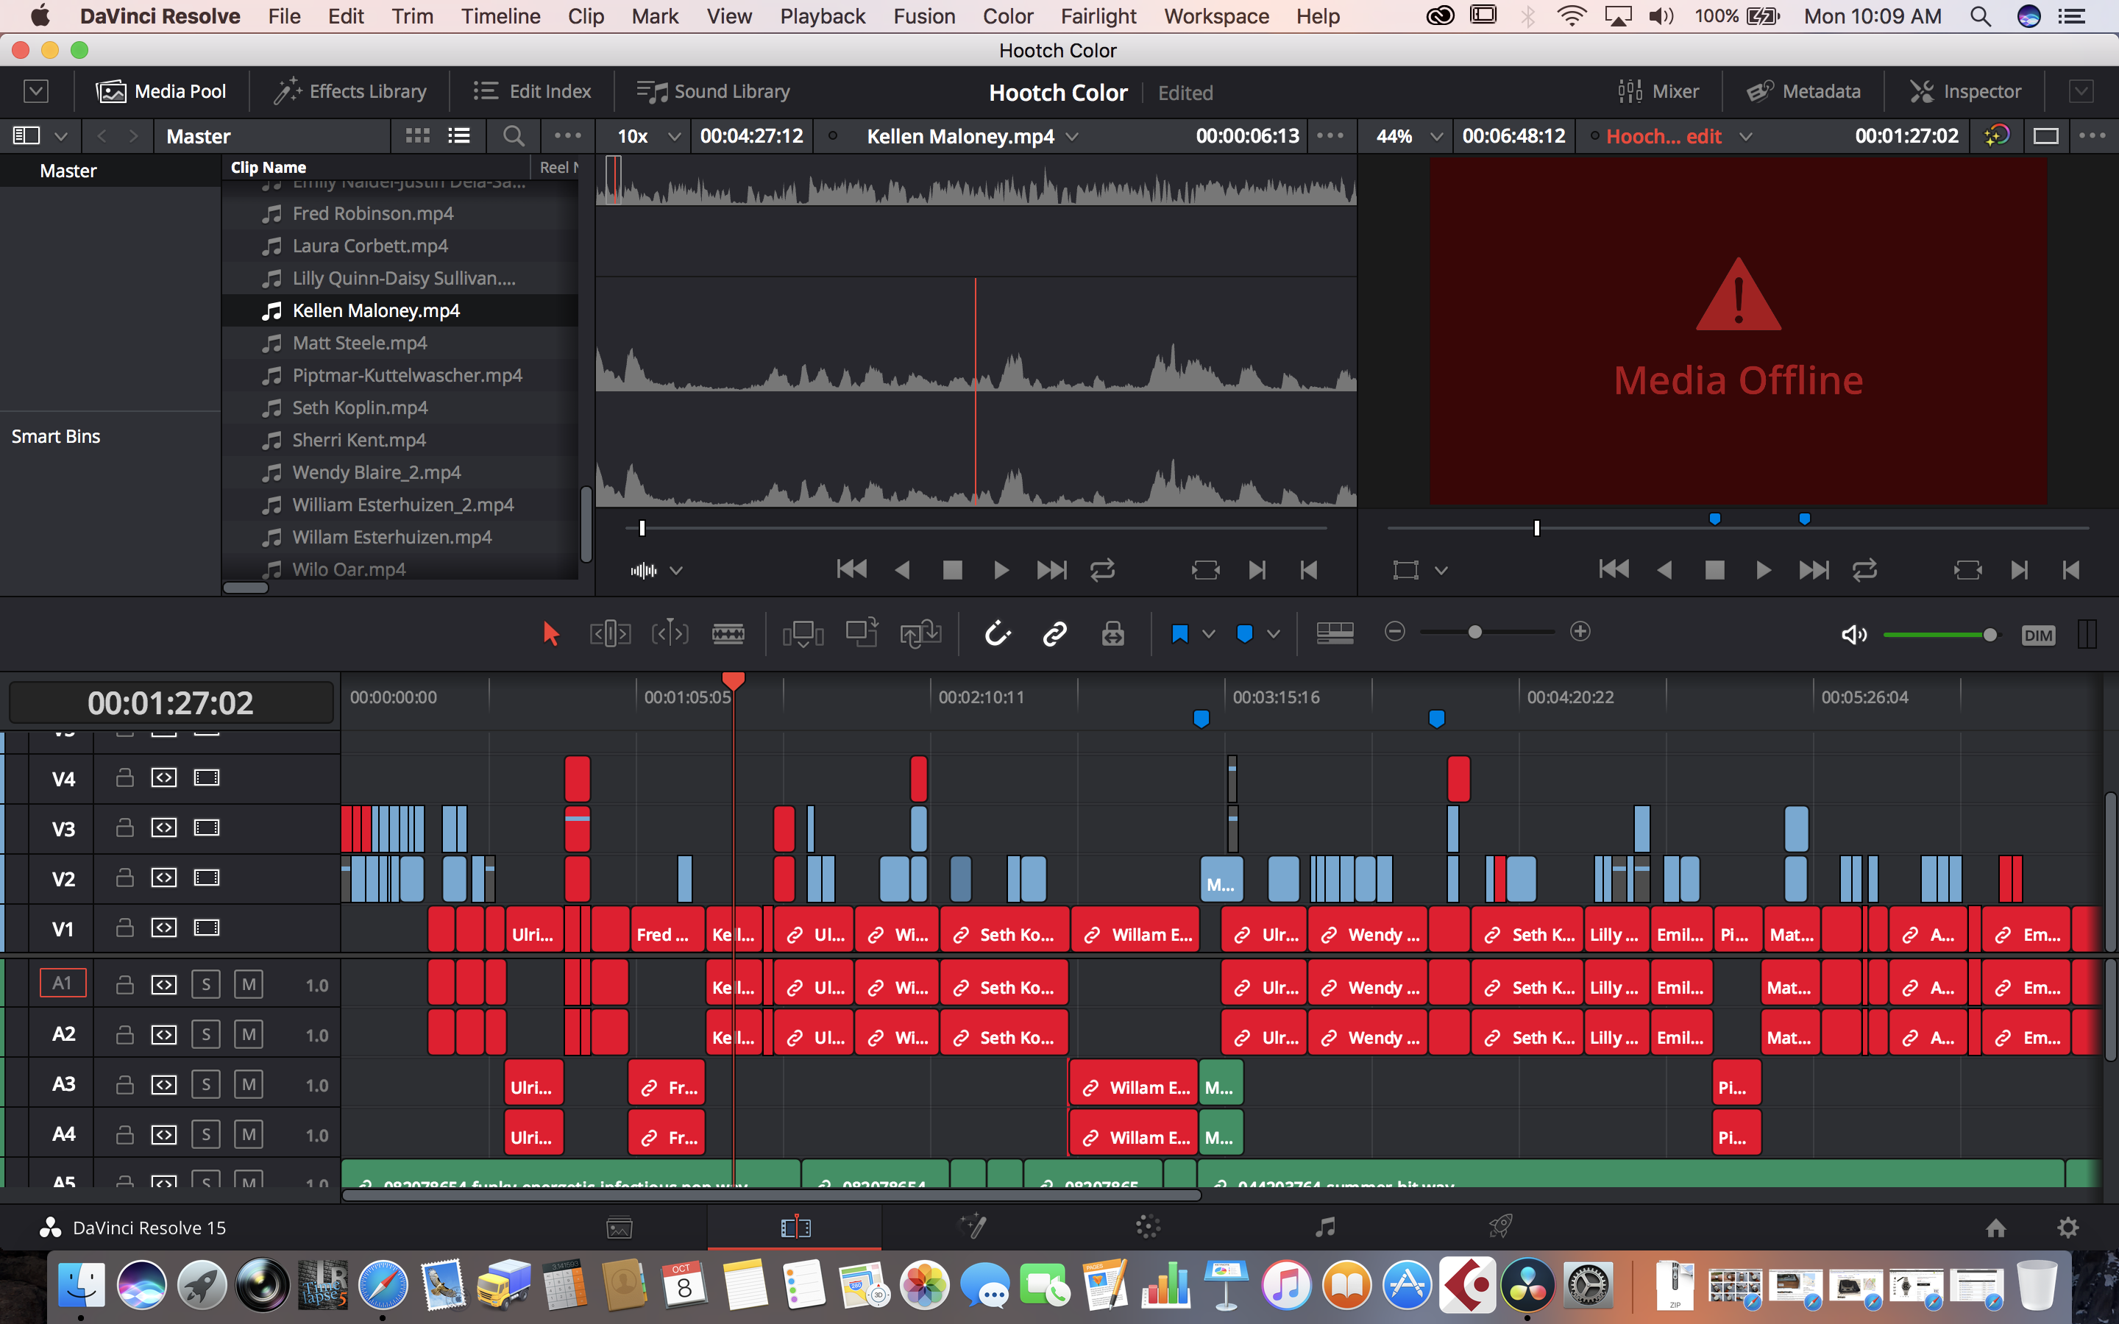Open source waveform display options dropdown
The width and height of the screenshot is (2119, 1324).
coord(676,571)
